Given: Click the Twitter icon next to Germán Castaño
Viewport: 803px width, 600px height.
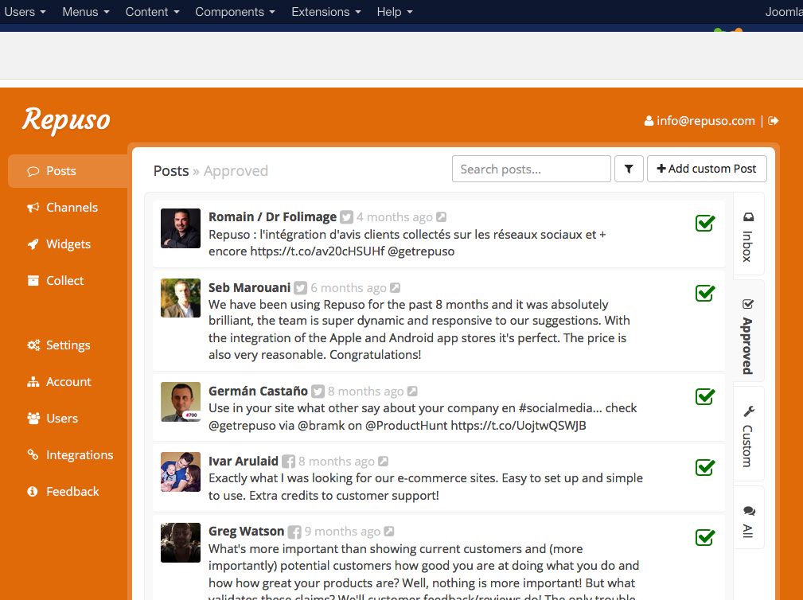Looking at the screenshot, I should point(318,392).
